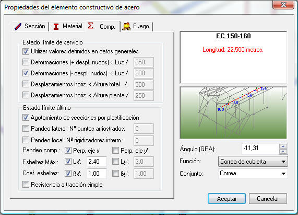
Task: Decrease angle with the down spinner arrow
Action: pos(283,151)
